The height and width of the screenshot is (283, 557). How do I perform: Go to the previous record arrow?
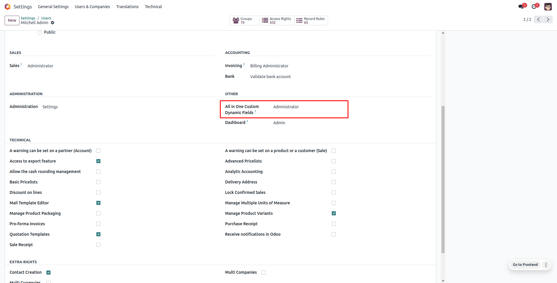[x=538, y=19]
